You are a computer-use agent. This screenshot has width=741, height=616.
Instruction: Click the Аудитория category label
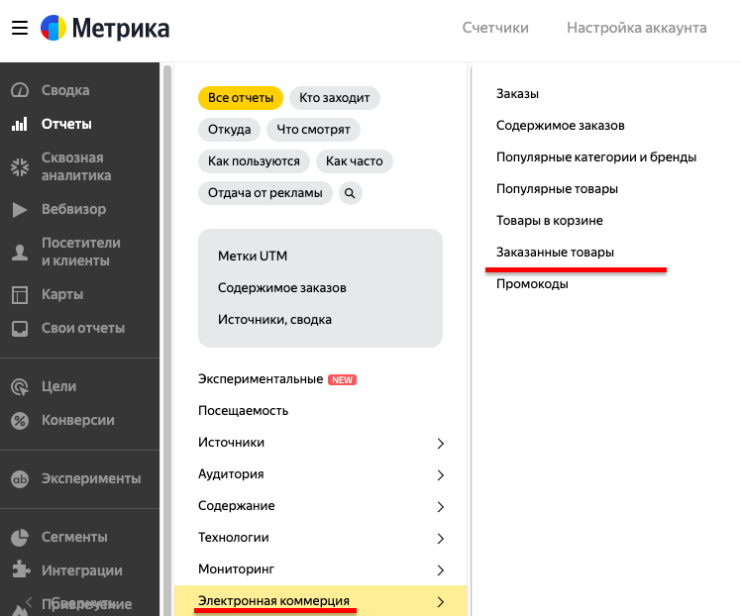click(231, 474)
